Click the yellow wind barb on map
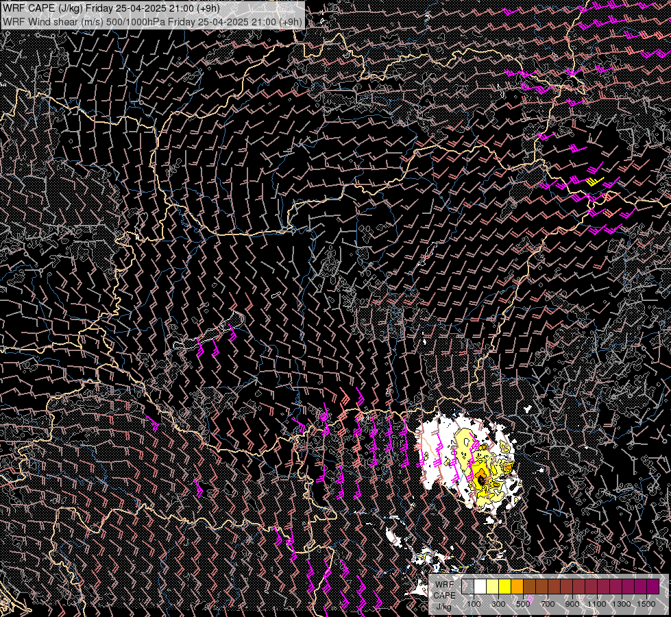 (x=594, y=181)
